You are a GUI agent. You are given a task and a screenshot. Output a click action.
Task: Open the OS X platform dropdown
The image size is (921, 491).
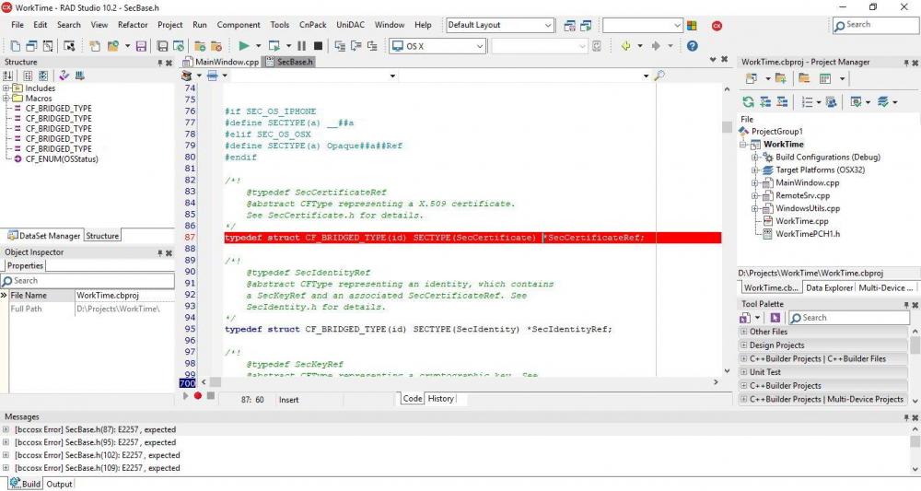(x=480, y=46)
